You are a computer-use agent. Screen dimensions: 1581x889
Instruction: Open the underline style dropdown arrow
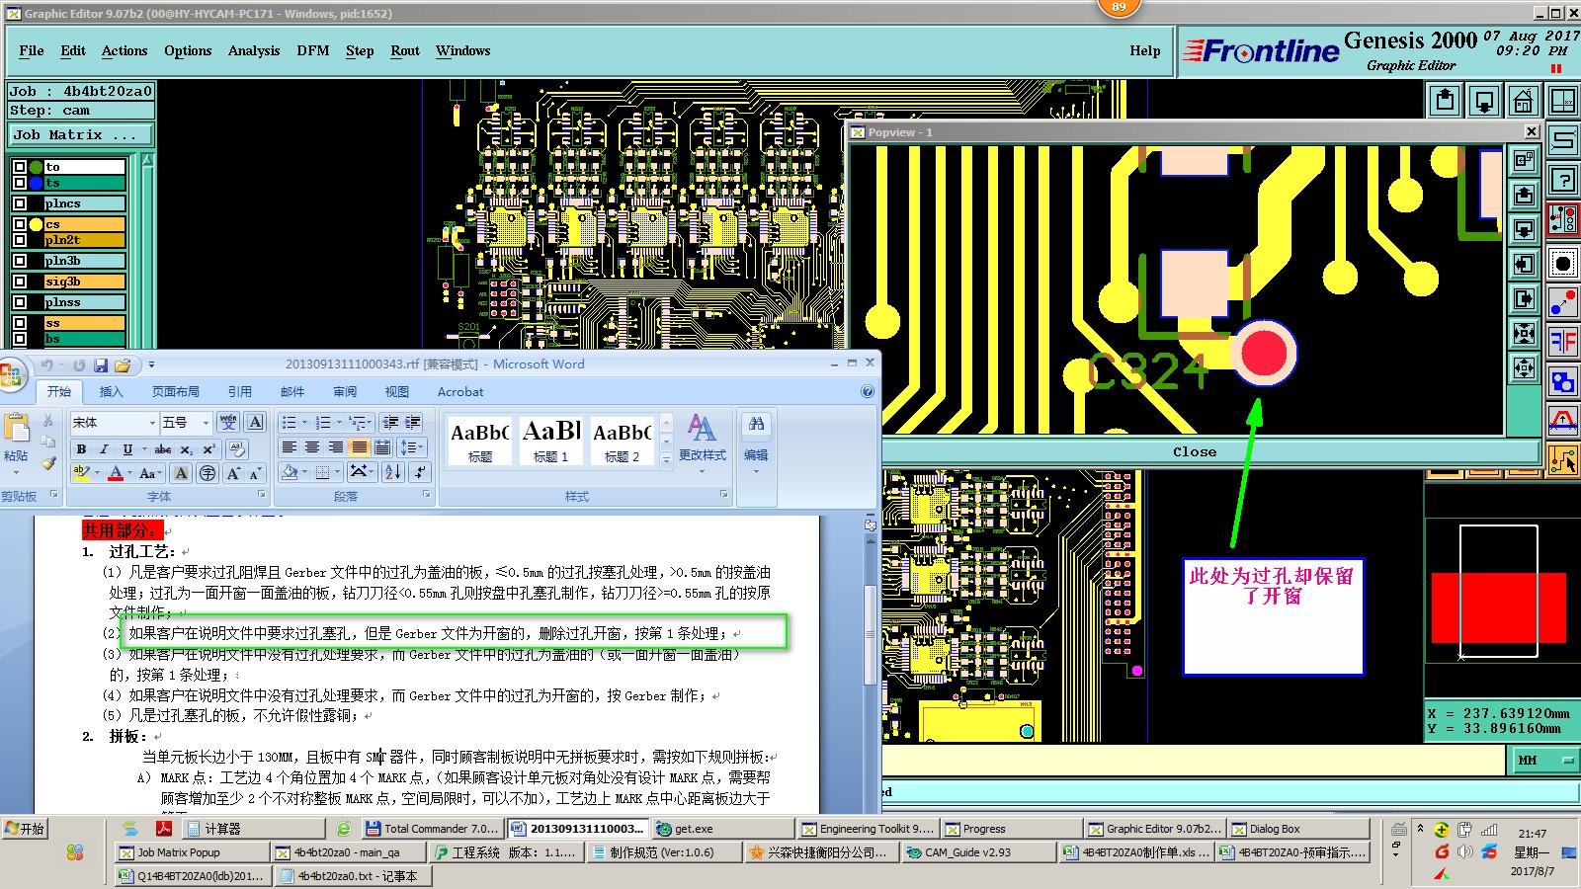tap(144, 449)
